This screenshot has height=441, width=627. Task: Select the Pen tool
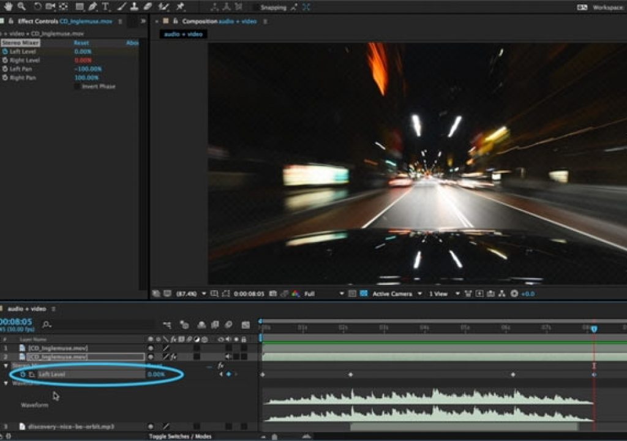click(x=92, y=6)
